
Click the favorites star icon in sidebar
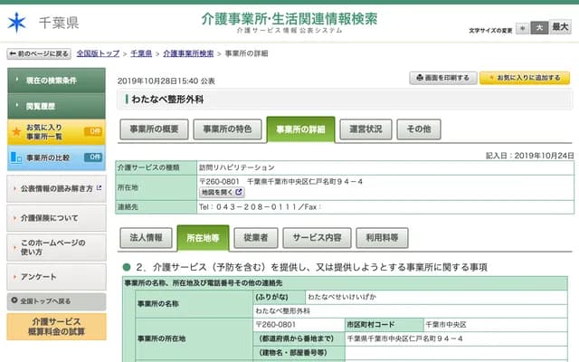(16, 131)
